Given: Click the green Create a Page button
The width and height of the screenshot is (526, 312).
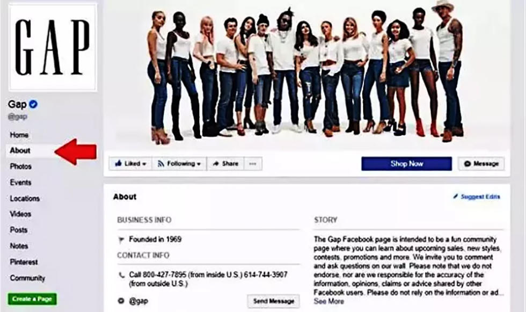Looking at the screenshot, I should (x=32, y=299).
